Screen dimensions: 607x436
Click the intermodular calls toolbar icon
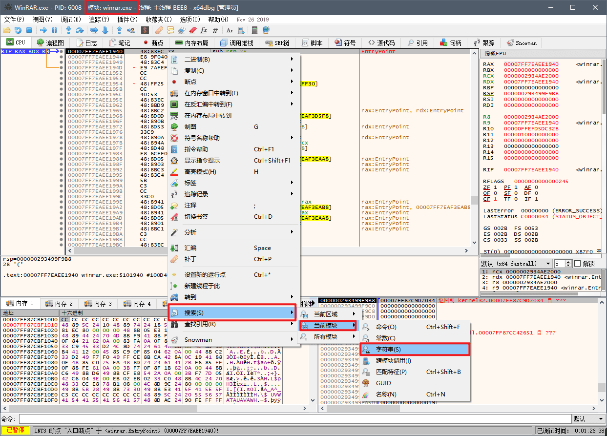tap(241, 30)
